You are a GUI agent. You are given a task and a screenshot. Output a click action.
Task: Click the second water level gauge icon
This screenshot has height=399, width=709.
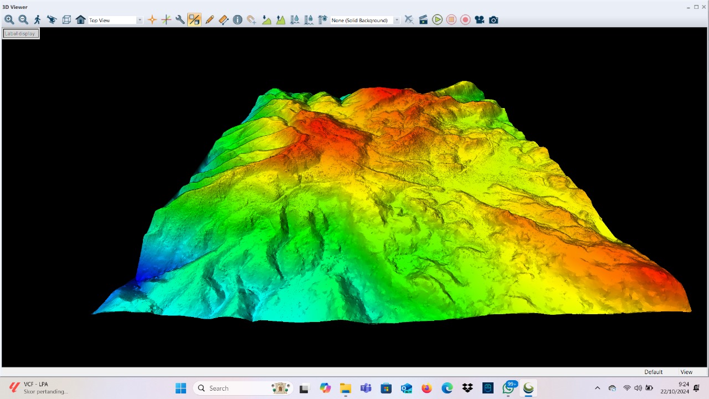[309, 20]
